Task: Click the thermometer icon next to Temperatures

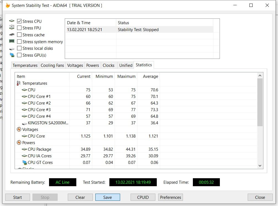Action: (x=19, y=83)
